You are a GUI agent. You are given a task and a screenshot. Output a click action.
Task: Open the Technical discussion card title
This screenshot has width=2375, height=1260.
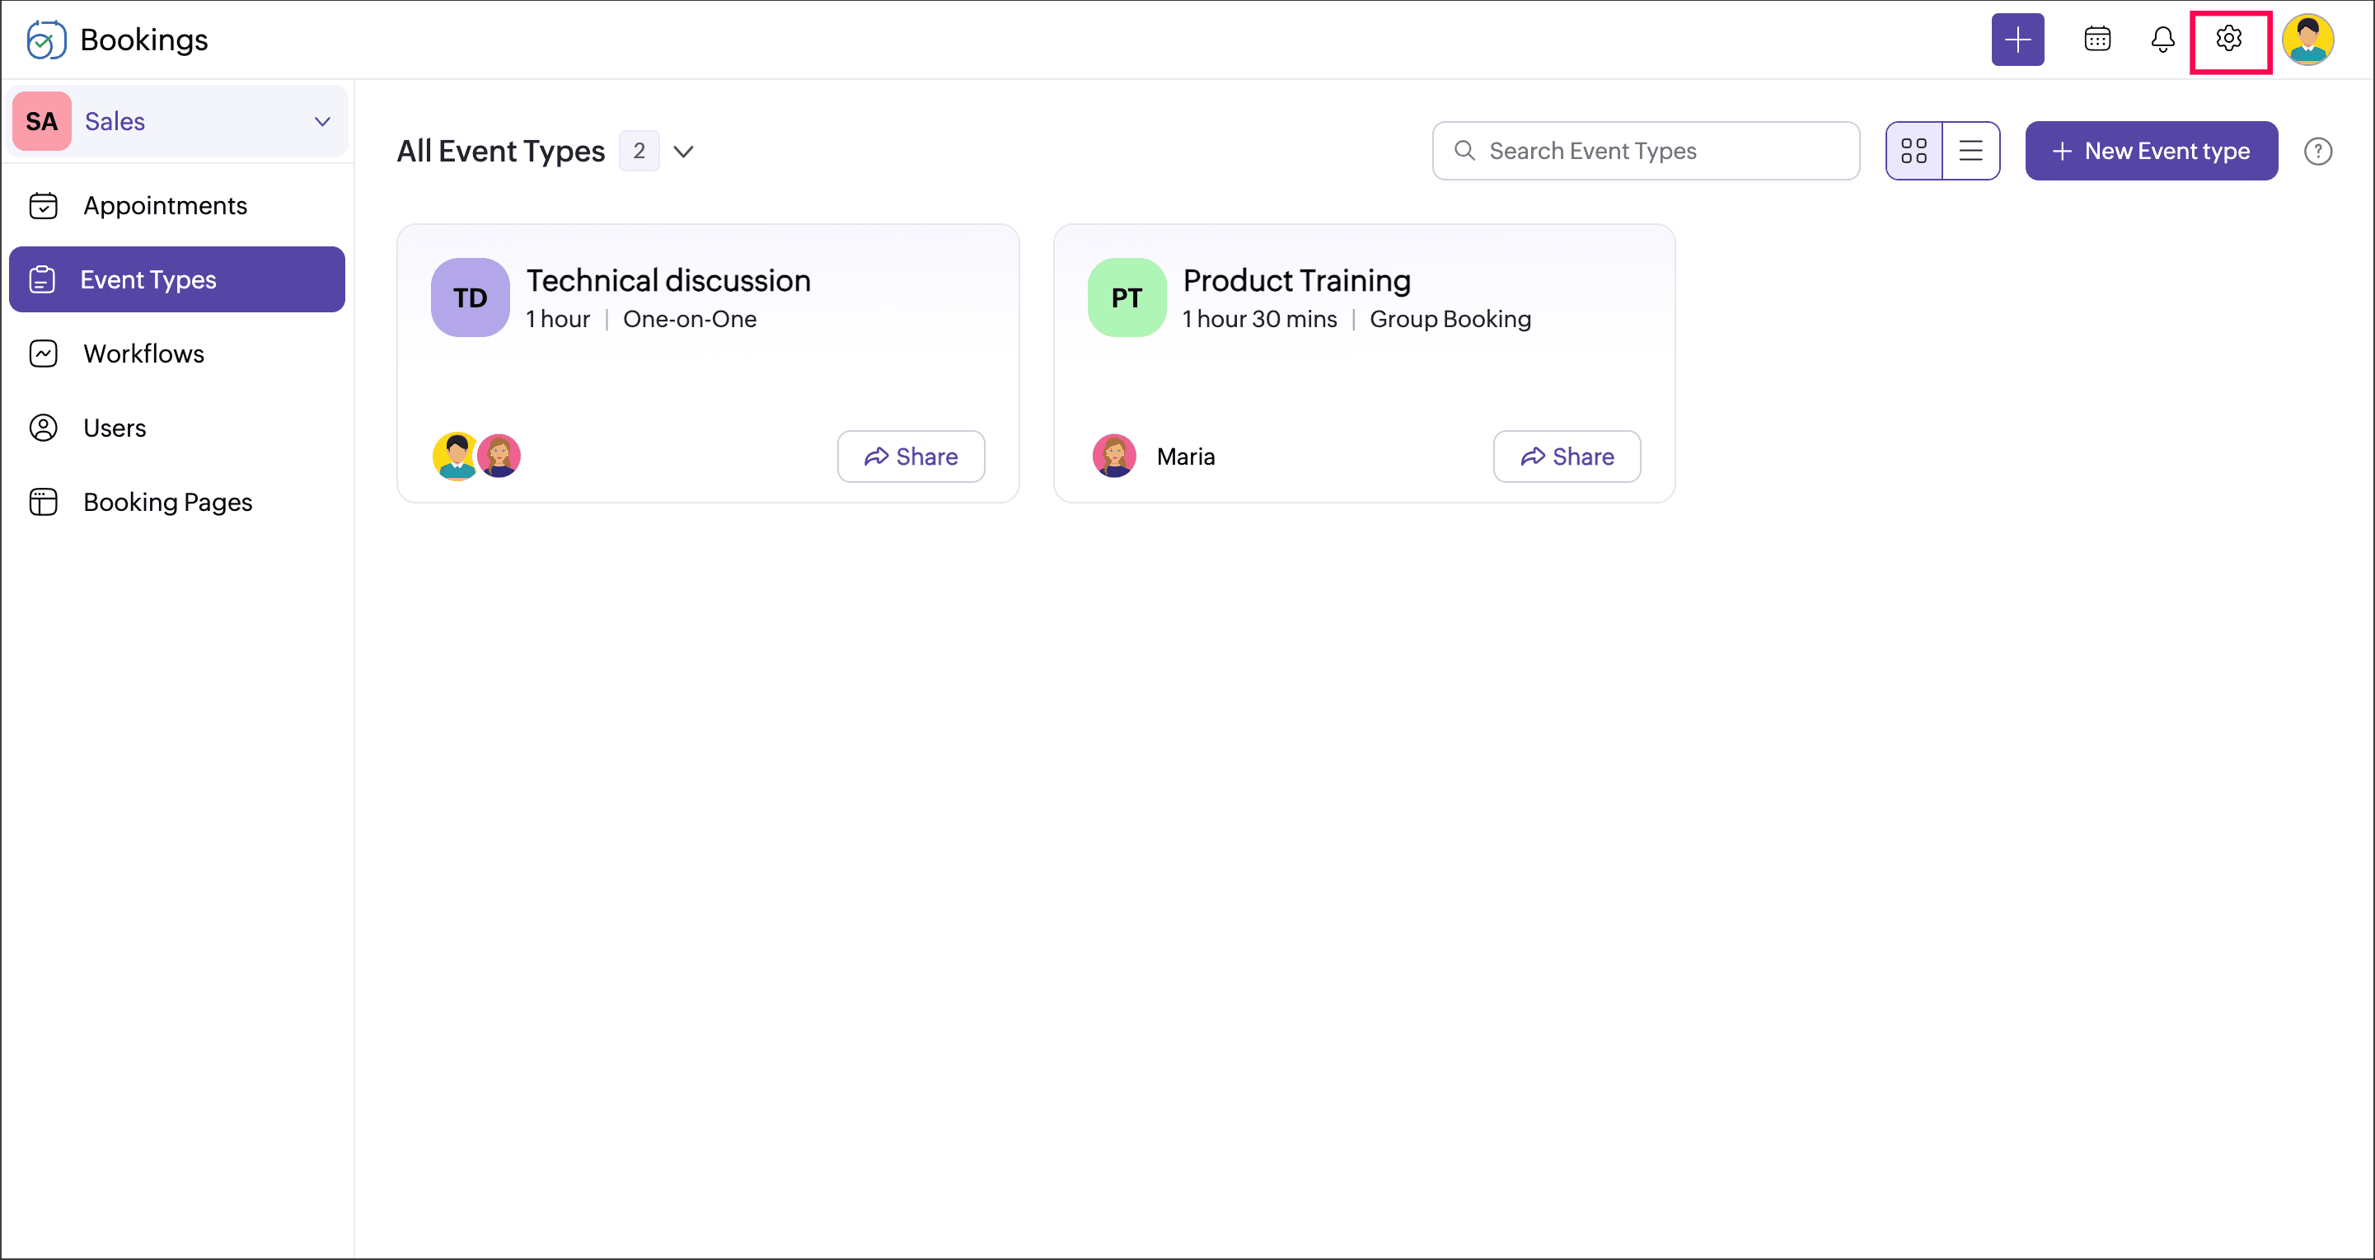(x=668, y=280)
